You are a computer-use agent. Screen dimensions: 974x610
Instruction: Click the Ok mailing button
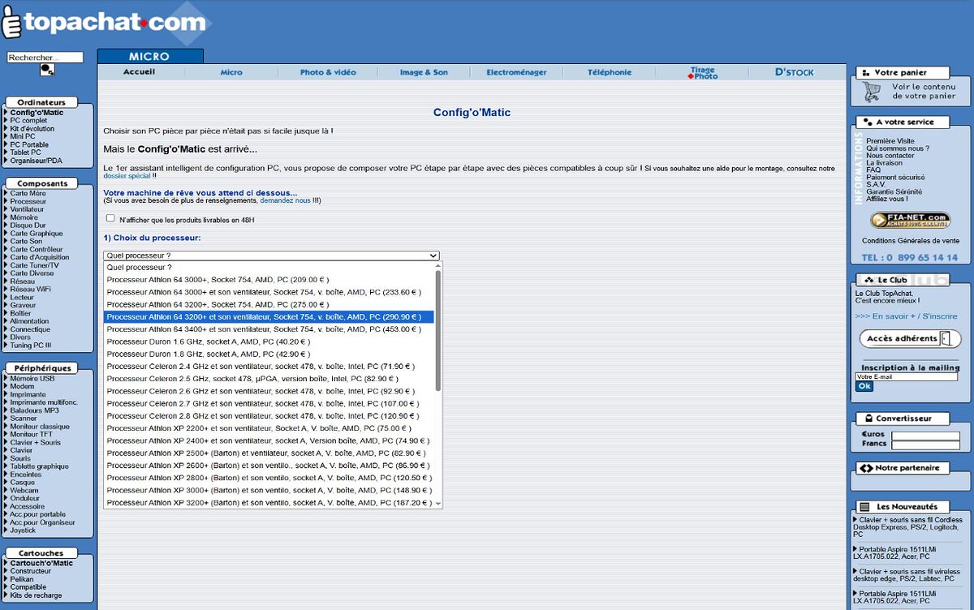pos(864,386)
